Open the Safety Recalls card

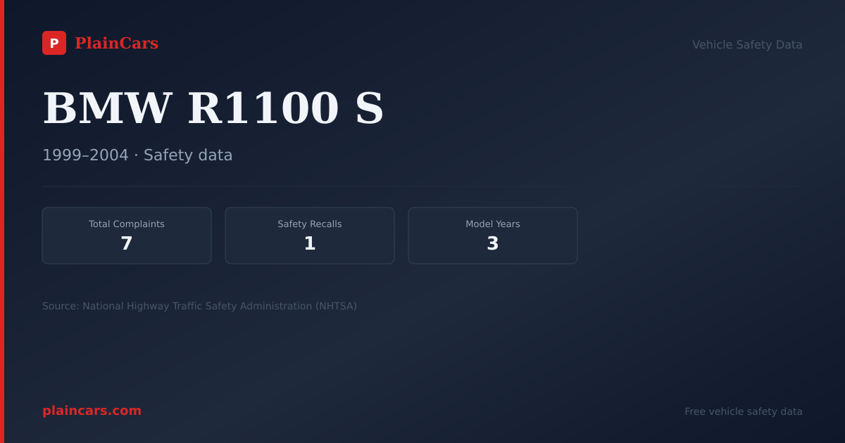tap(310, 236)
